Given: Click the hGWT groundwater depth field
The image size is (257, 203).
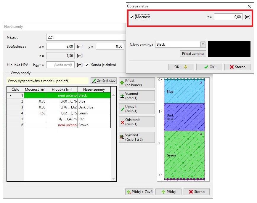Looking at the screenshot, I should click(60, 65).
